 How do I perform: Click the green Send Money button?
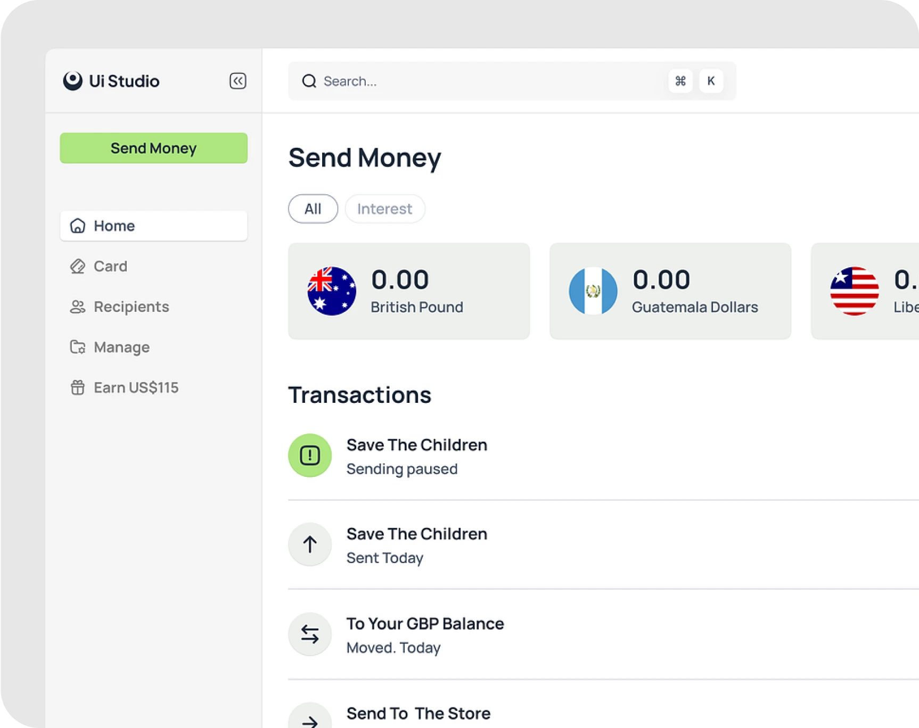click(153, 148)
